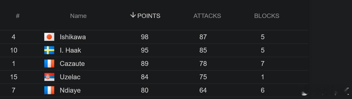Select the Cazaute player name
This screenshot has height=99, width=352.
click(72, 64)
